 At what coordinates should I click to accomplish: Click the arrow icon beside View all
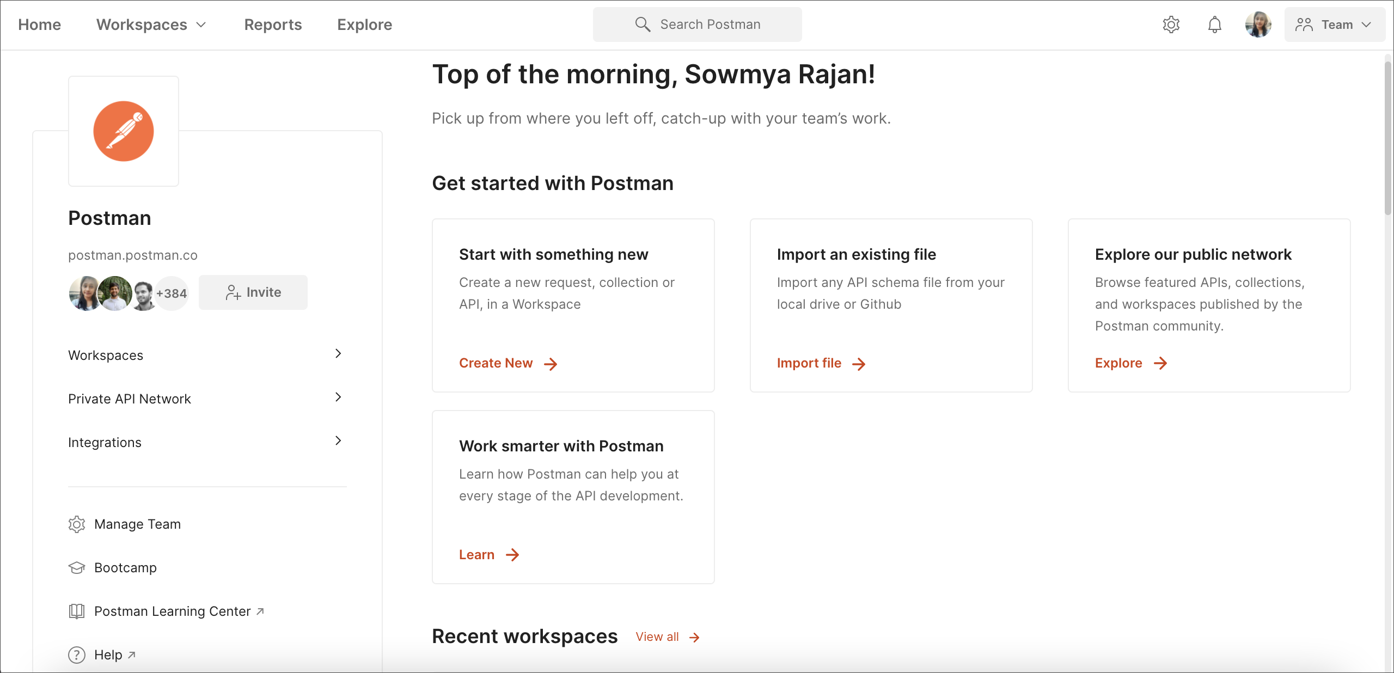tap(694, 638)
